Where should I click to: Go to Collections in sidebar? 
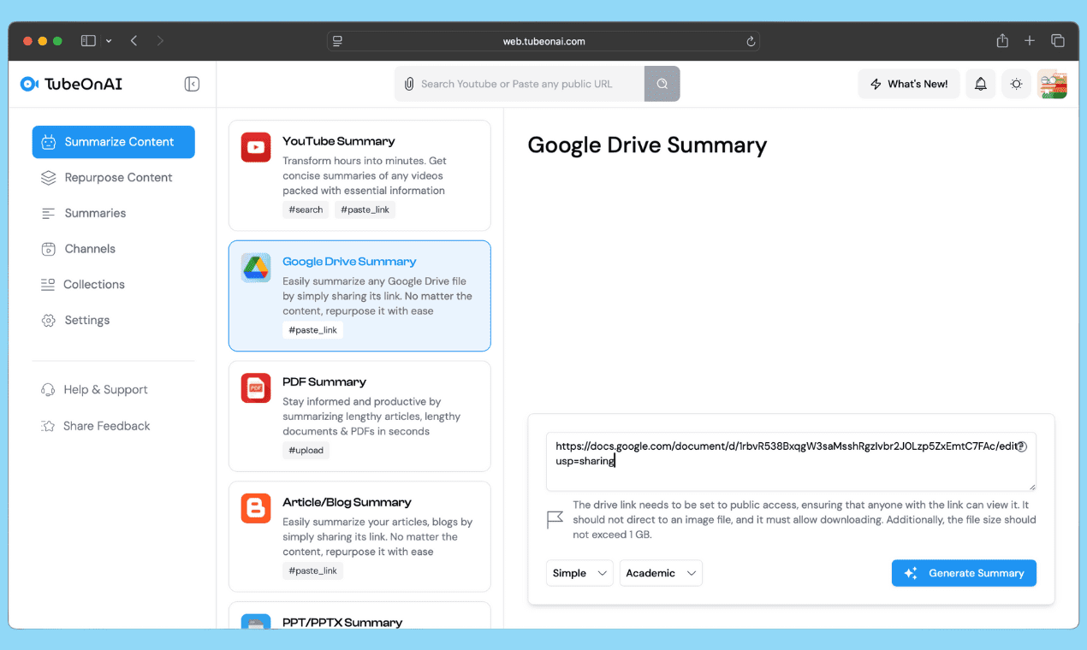pos(94,285)
